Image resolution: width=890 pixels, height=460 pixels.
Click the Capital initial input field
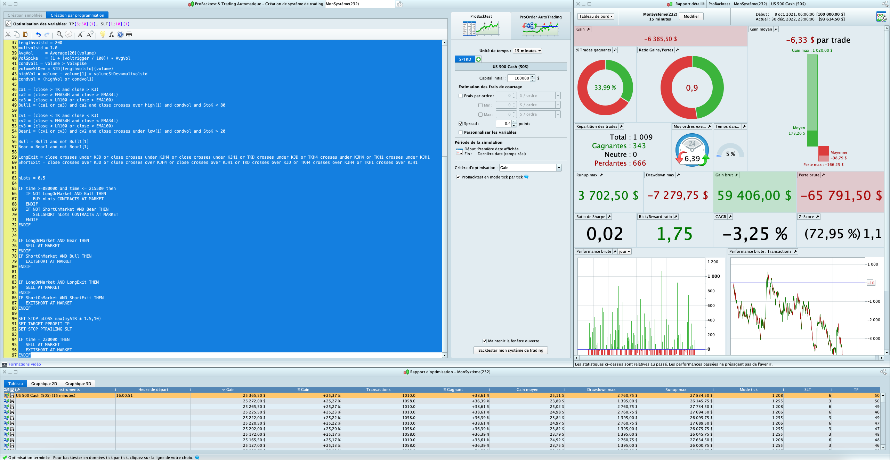(x=518, y=78)
